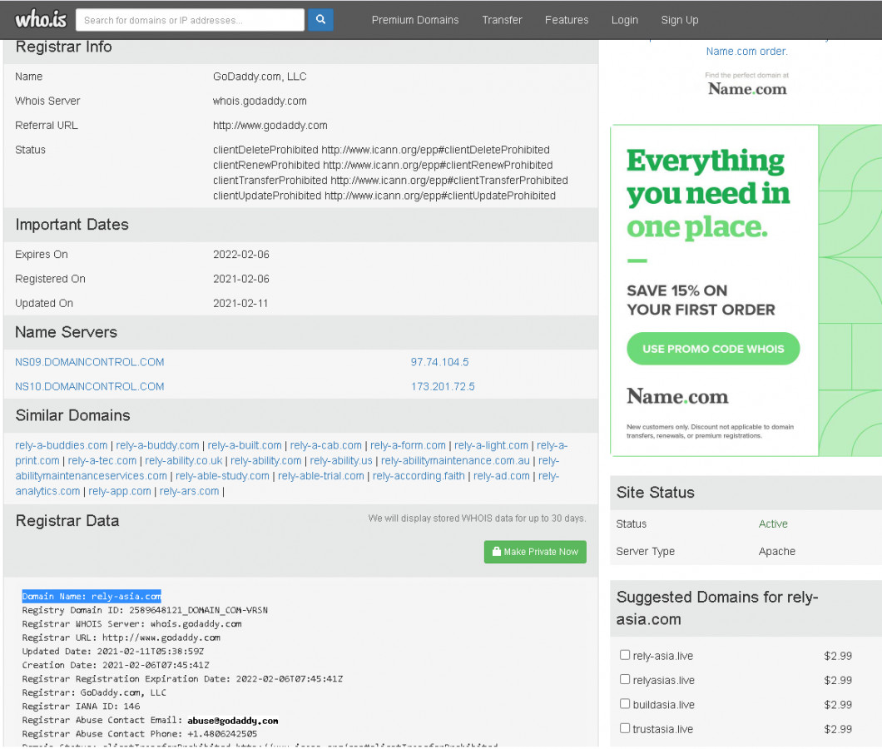Screen dimensions: 882x749
Task: Click the lock icon on Make Private Now
Action: (x=496, y=552)
